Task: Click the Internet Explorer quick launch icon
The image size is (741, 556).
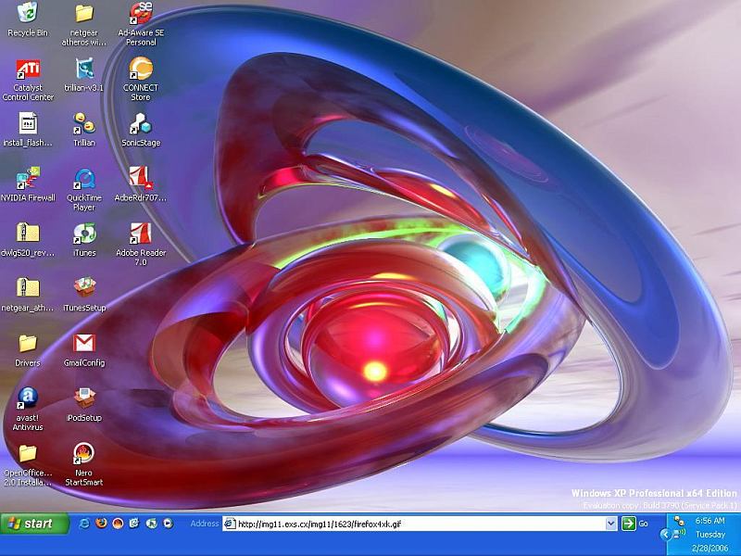Action: click(84, 524)
